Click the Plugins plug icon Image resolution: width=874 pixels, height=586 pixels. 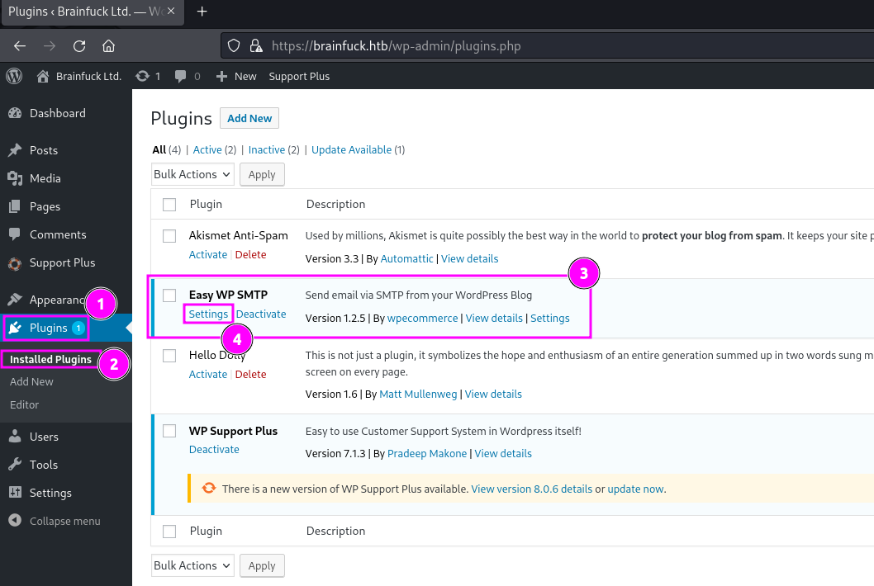15,328
